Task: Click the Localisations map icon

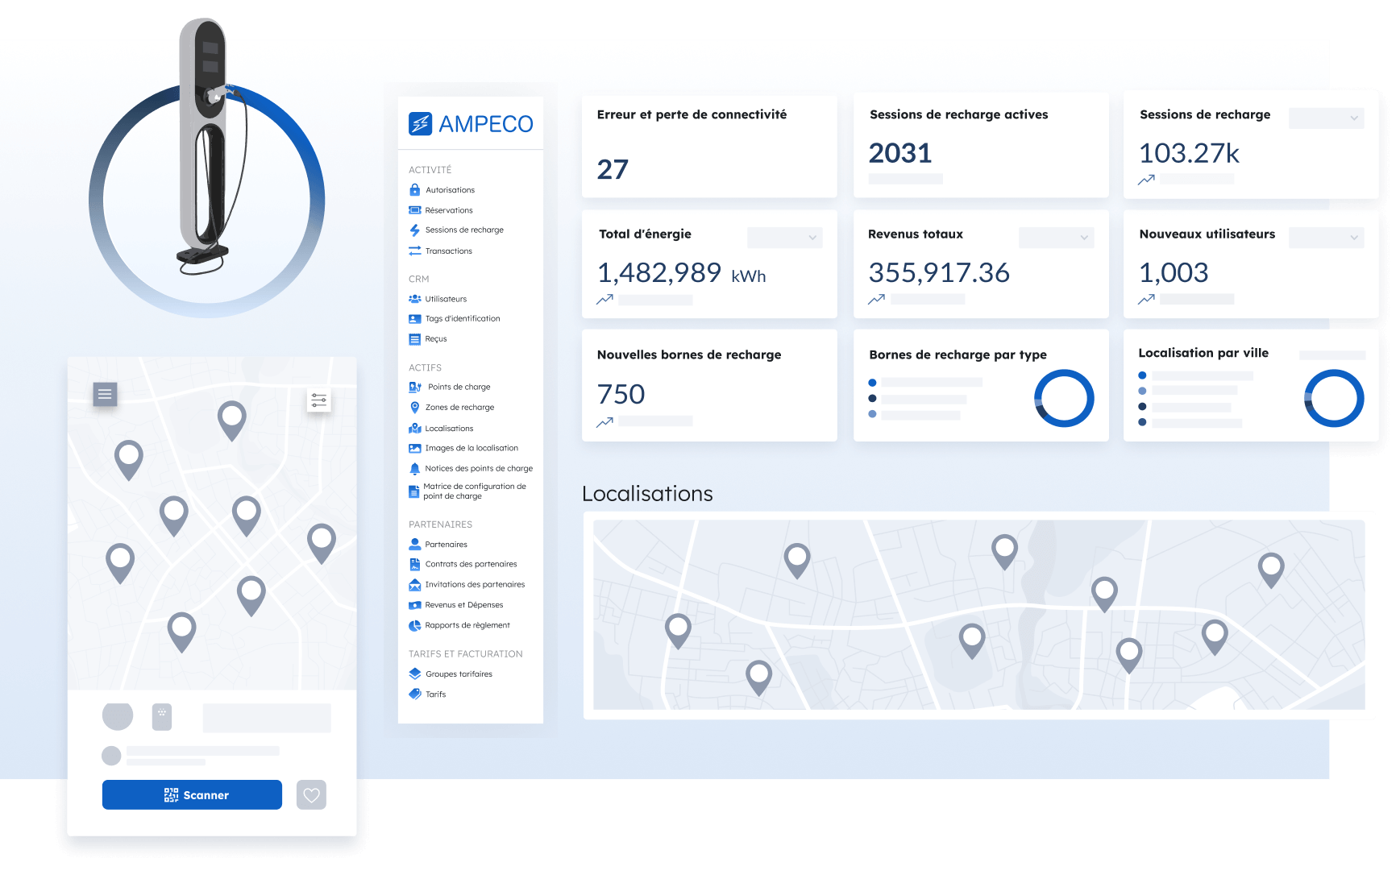Action: click(x=414, y=429)
